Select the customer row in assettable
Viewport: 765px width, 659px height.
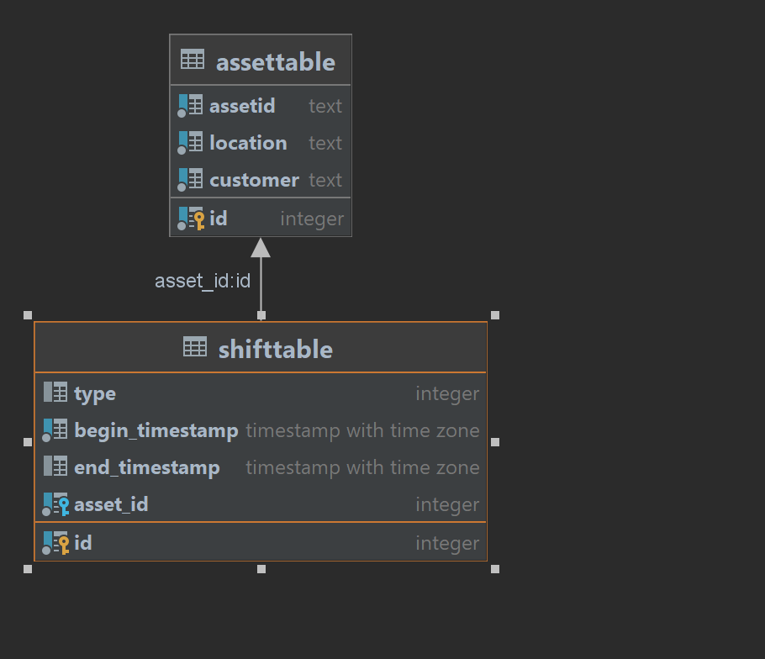[x=254, y=180]
